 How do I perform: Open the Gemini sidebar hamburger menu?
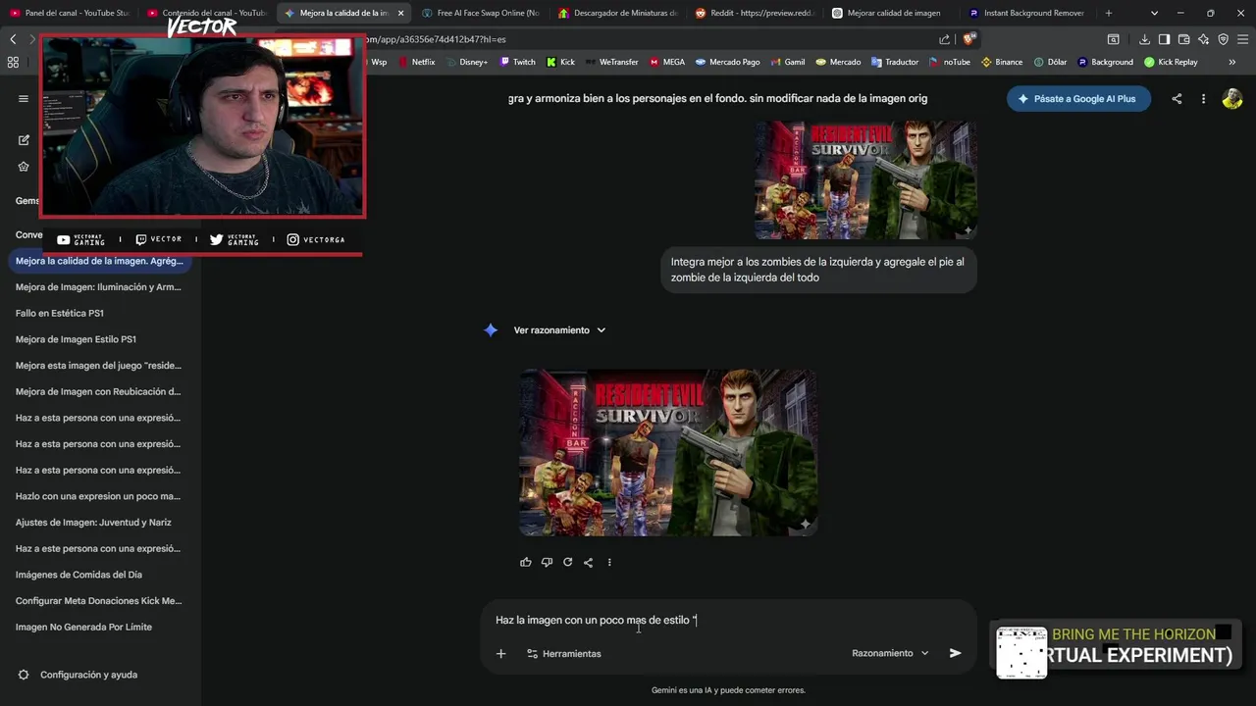click(x=24, y=98)
